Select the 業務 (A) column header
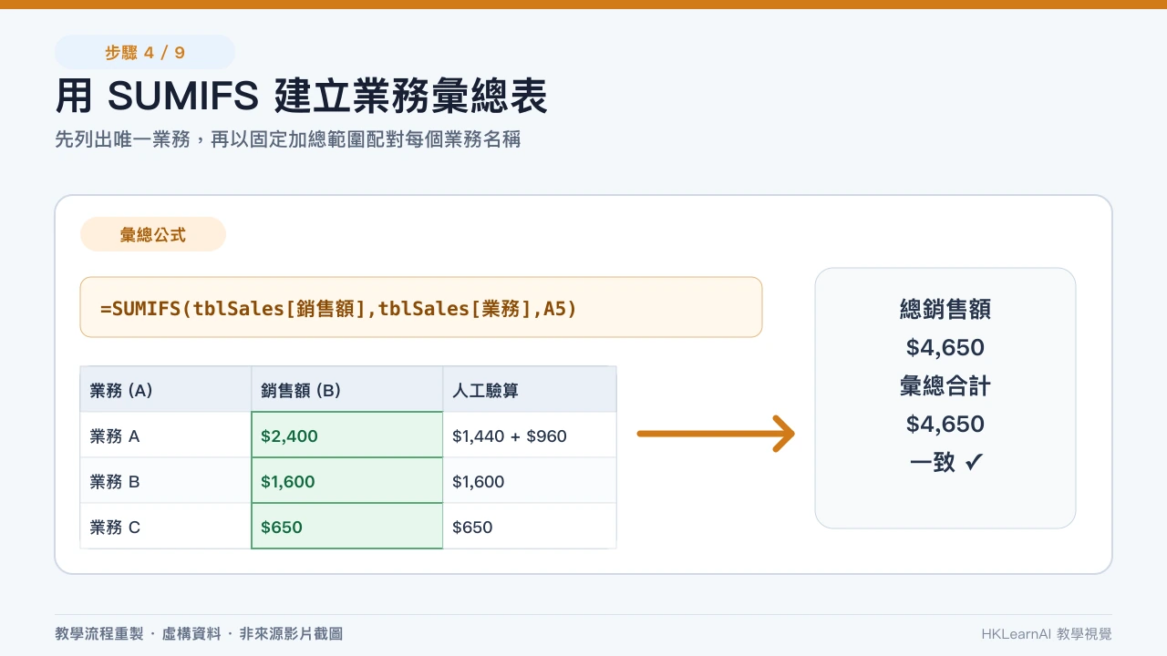 coord(166,390)
